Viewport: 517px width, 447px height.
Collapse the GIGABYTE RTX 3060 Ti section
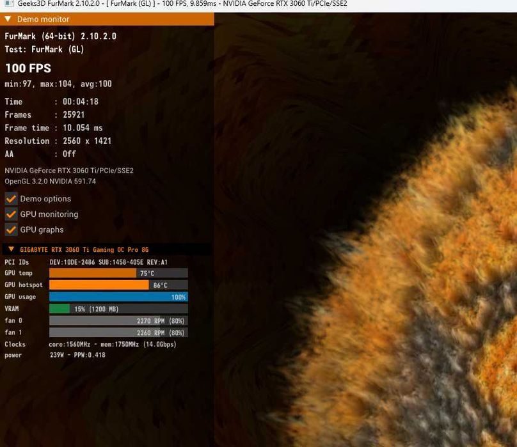coord(12,249)
